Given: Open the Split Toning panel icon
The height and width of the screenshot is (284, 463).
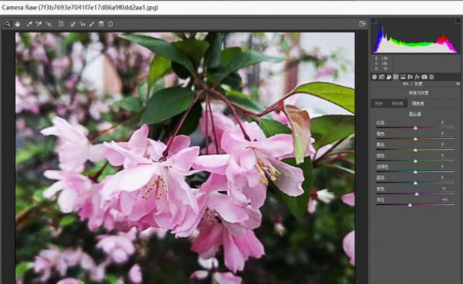Looking at the screenshot, I should point(403,77).
